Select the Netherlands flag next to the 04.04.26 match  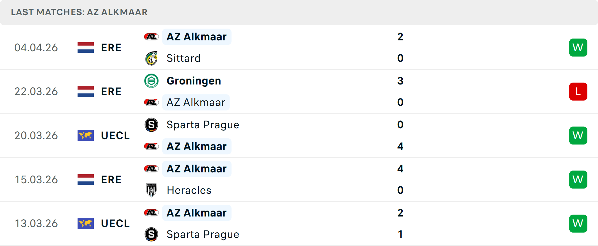(85, 47)
